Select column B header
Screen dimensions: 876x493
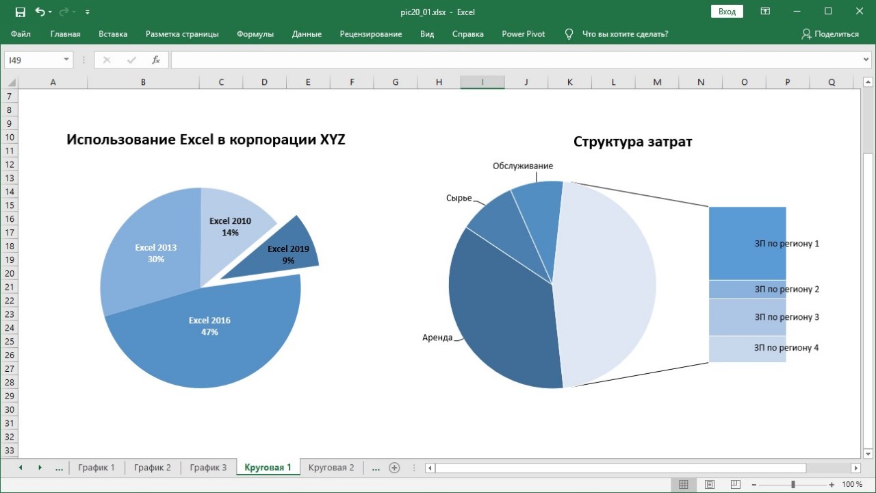coord(143,82)
